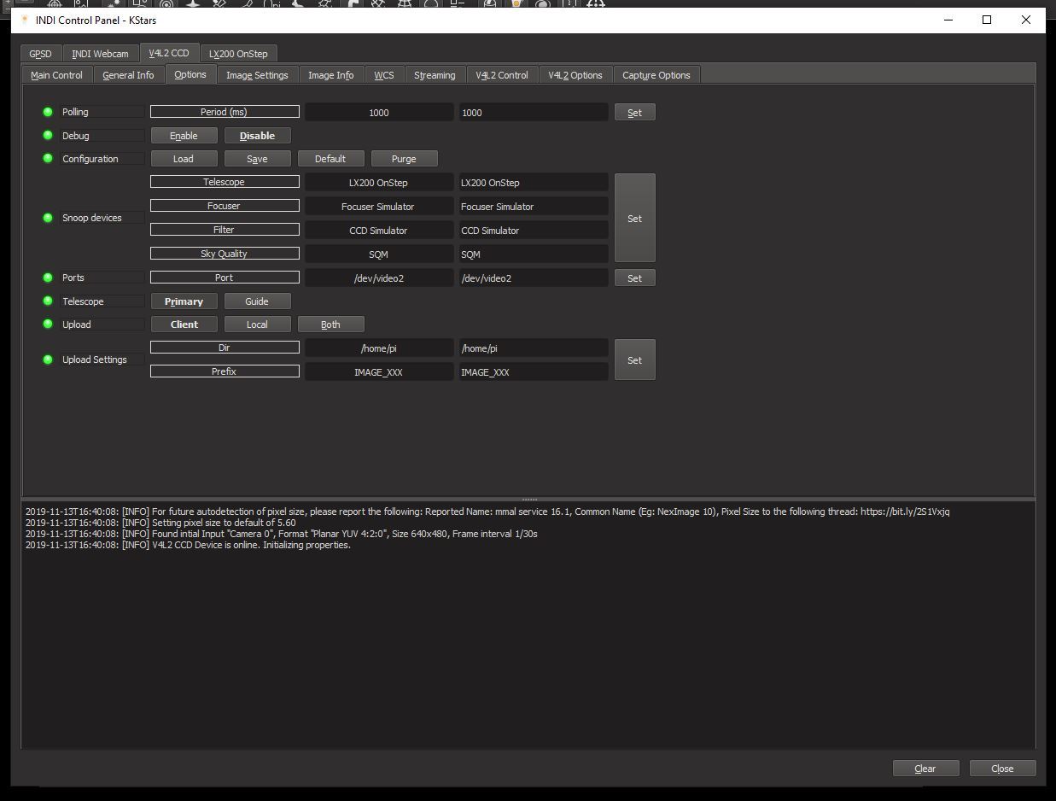This screenshot has height=801, width=1056.
Task: Edit the Port /dev/video2 input field
Action: pyautogui.click(x=534, y=278)
